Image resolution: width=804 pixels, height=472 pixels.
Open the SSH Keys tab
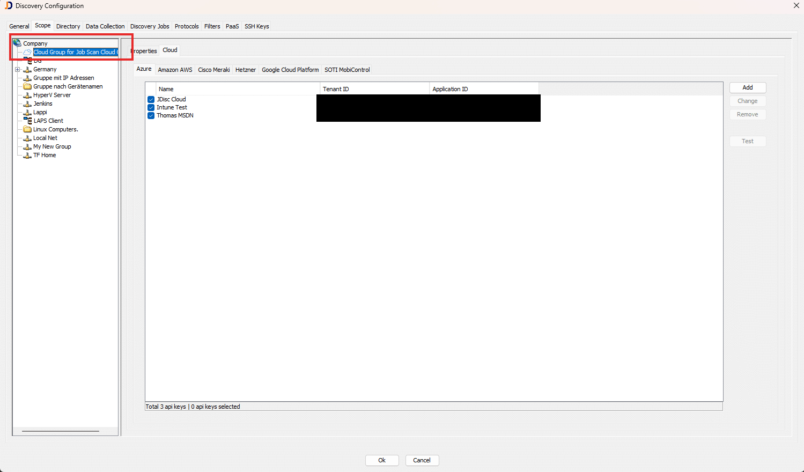click(256, 26)
